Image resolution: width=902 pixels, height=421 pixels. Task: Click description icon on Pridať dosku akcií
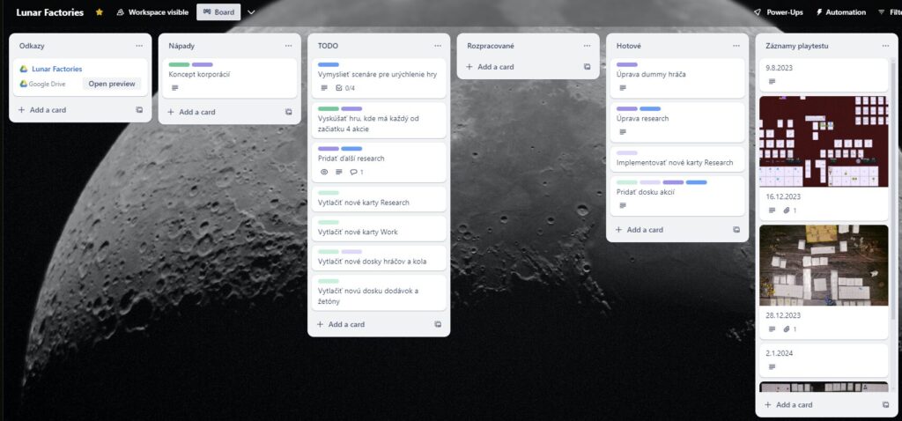(x=623, y=205)
